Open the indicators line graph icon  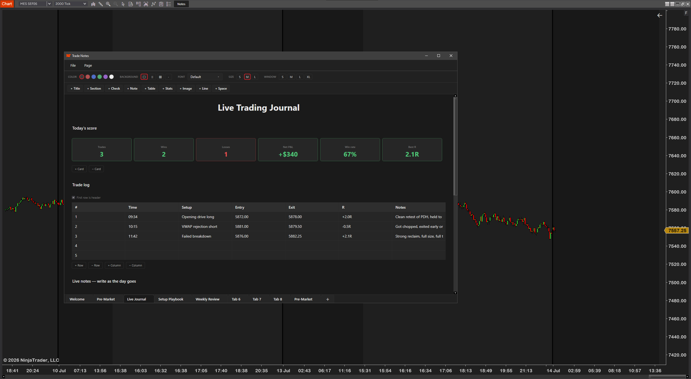[154, 4]
